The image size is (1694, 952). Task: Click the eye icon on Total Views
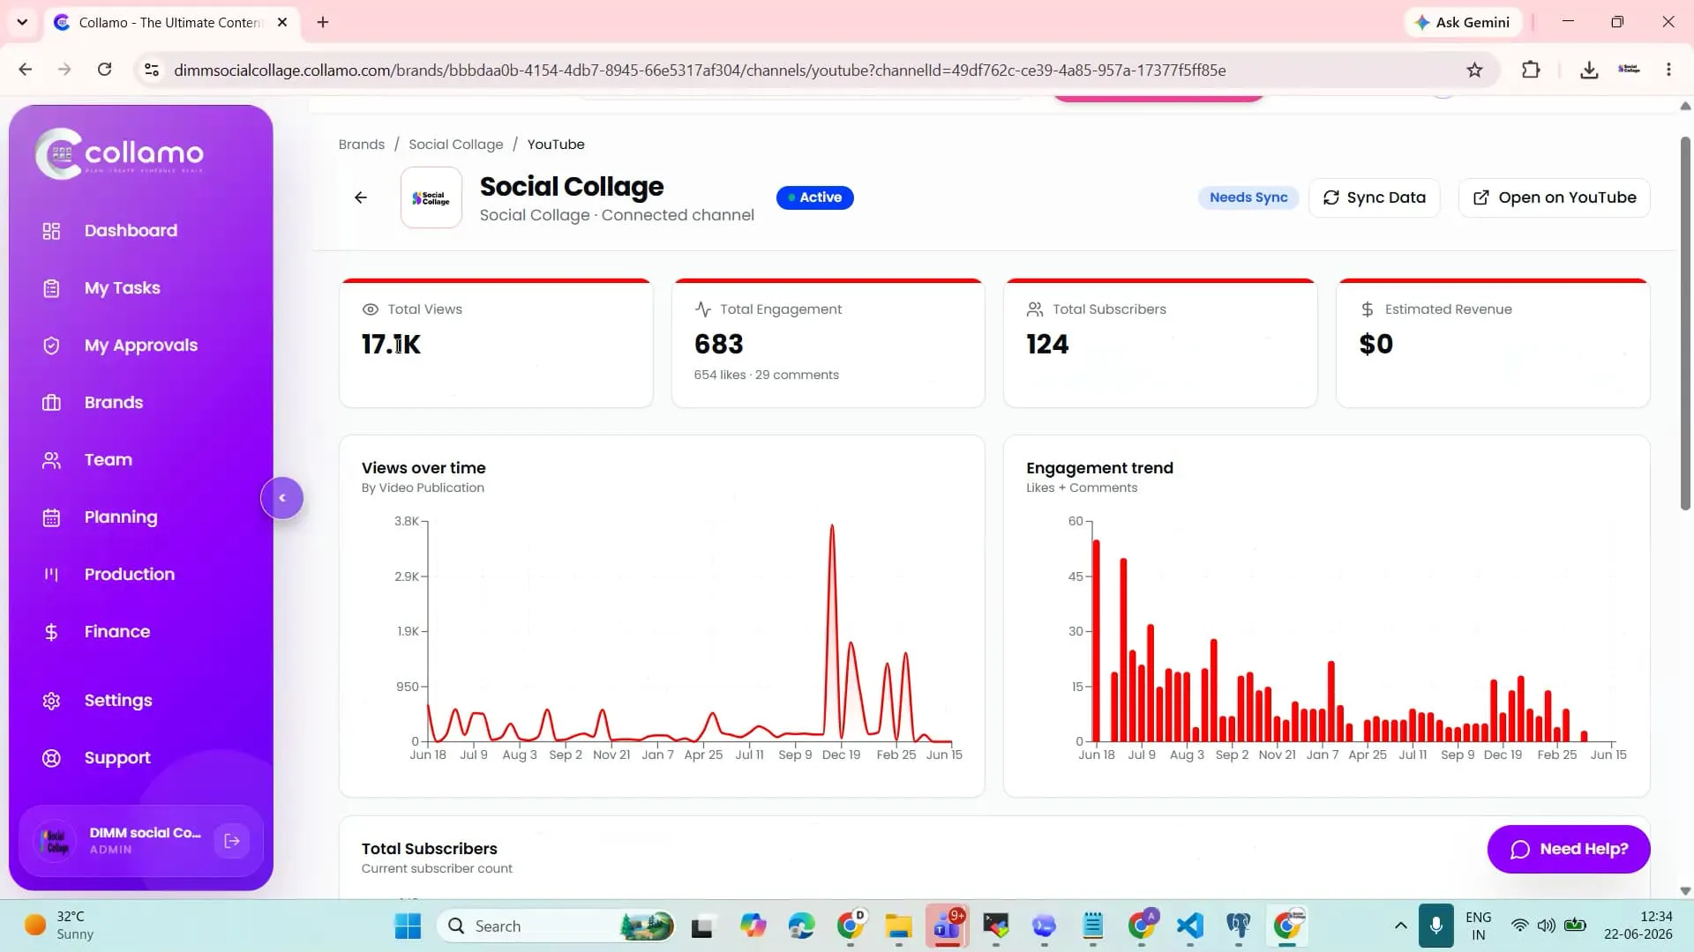tap(371, 309)
